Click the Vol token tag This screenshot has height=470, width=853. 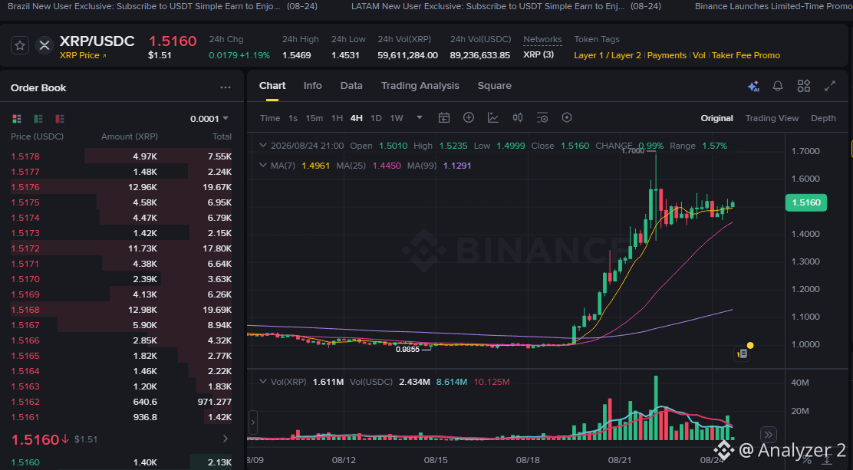point(699,55)
